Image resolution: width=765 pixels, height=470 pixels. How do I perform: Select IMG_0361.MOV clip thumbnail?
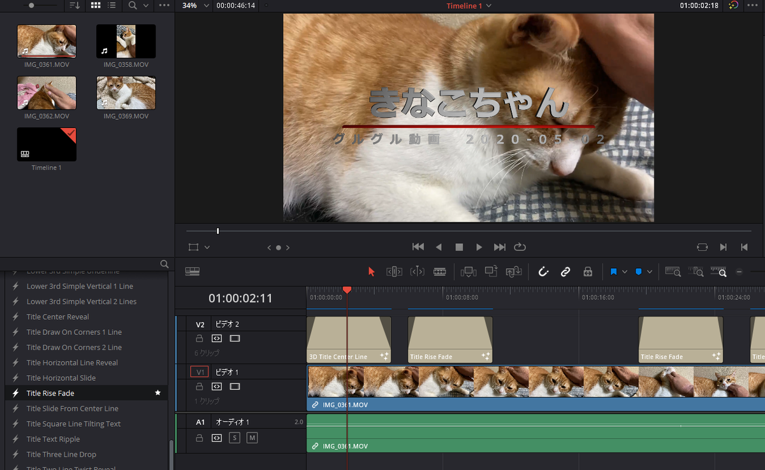click(x=47, y=41)
